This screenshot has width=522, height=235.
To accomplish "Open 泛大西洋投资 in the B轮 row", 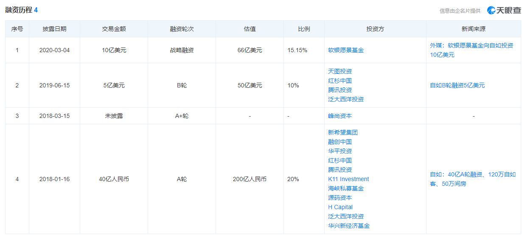I will point(346,99).
